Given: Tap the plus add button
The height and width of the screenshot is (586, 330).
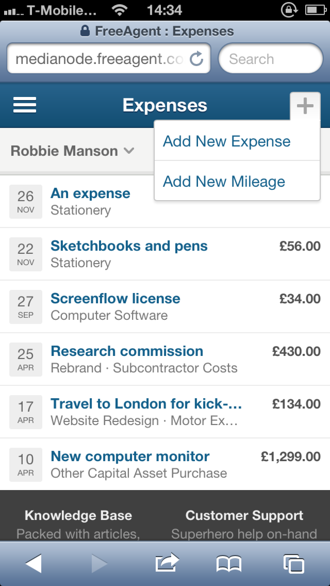Looking at the screenshot, I should [305, 106].
